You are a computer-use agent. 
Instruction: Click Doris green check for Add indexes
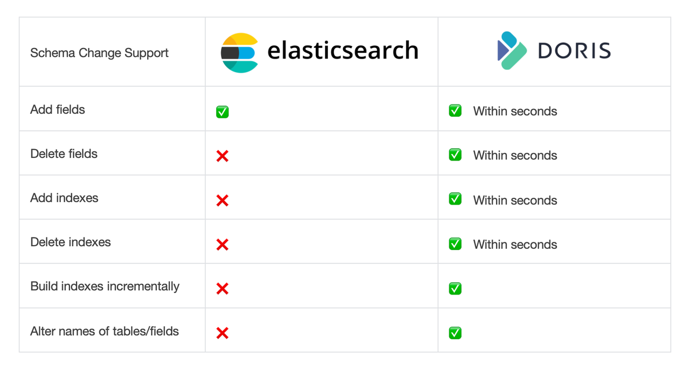455,199
